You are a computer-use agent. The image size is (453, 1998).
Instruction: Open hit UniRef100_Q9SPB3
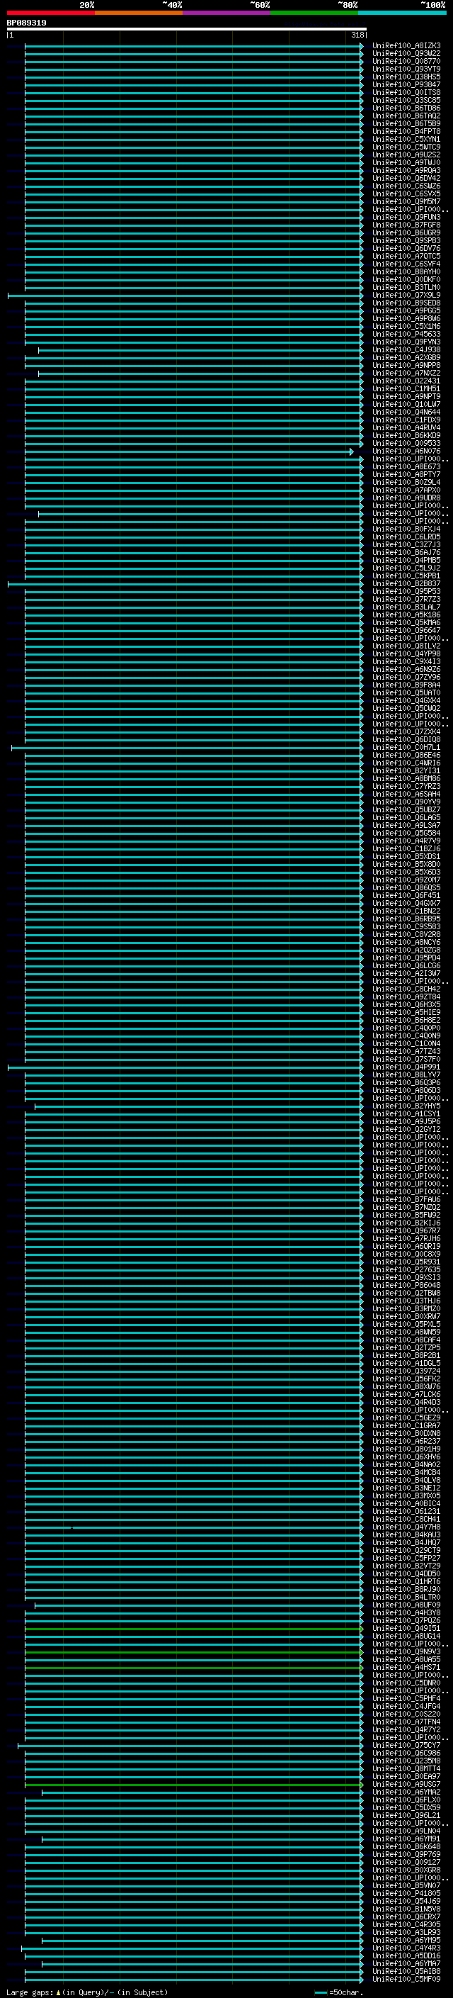click(406, 240)
